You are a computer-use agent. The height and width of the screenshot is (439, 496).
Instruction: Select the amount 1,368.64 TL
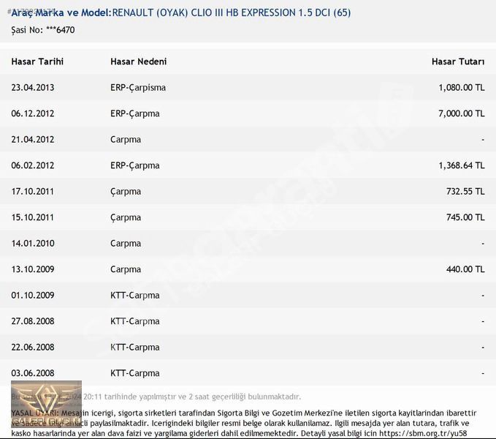461,165
